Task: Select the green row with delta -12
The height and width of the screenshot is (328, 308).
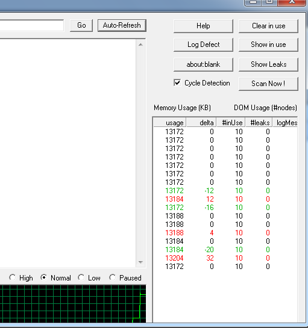Action: (225, 191)
